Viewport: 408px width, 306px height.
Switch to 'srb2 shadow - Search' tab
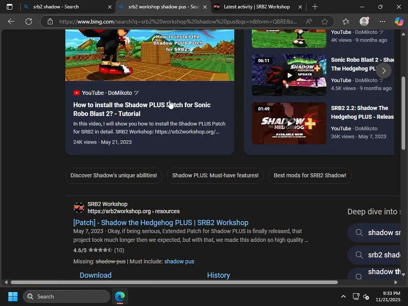pyautogui.click(x=68, y=7)
